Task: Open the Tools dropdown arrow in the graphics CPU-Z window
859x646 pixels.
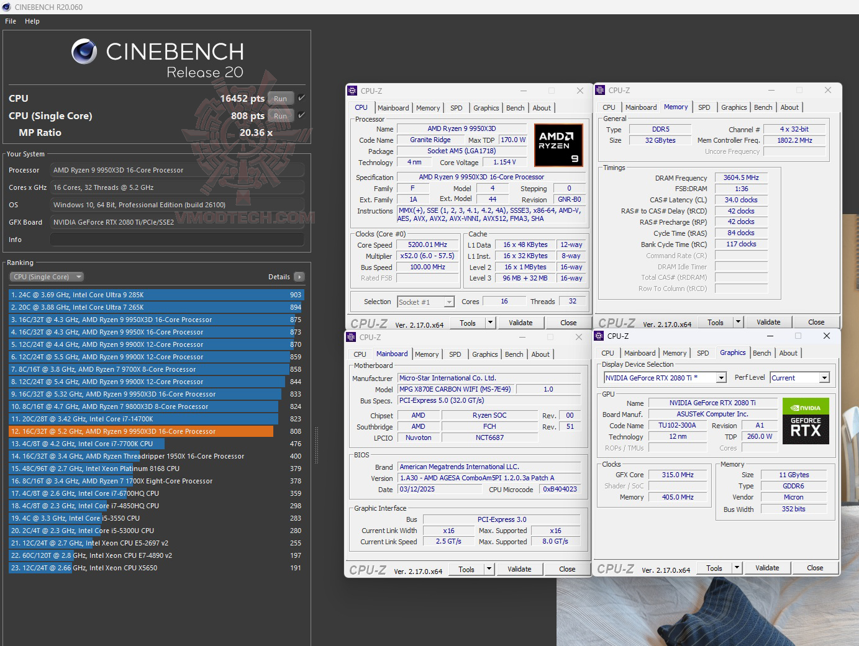Action: coord(737,568)
